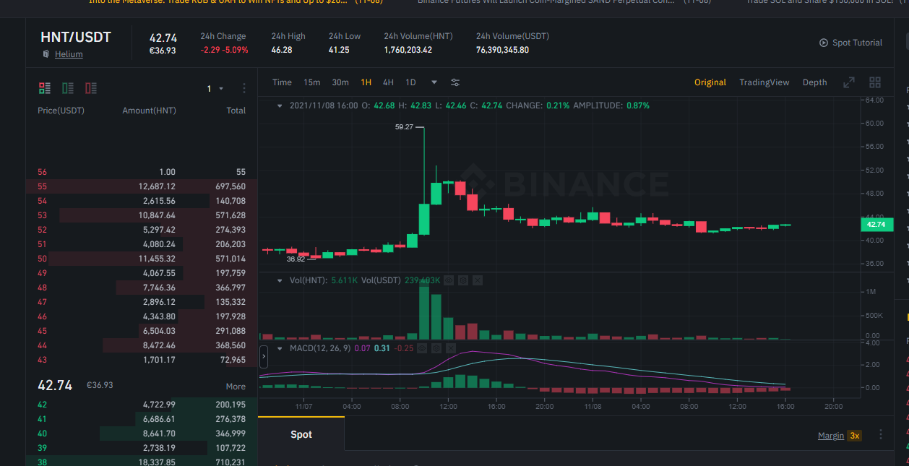Switch to TradingView chart tab

(764, 82)
